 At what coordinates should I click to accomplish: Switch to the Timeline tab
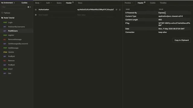click(163, 3)
